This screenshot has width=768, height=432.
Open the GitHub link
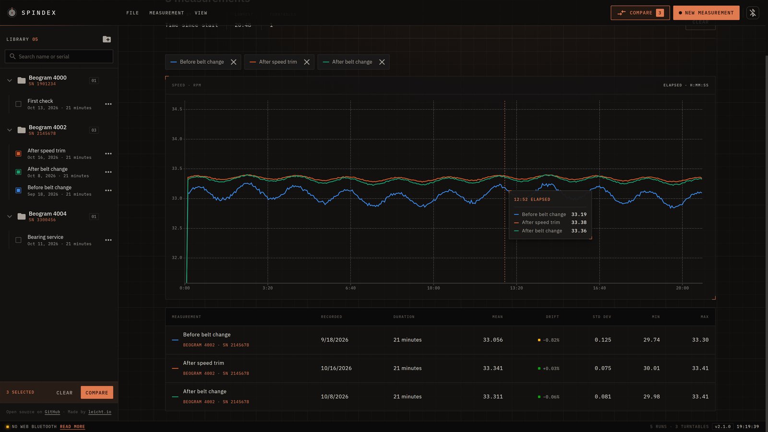(x=52, y=412)
